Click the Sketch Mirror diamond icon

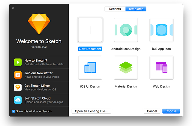[x=18, y=87]
